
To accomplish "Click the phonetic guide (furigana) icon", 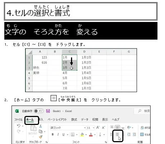I will 100,134.
